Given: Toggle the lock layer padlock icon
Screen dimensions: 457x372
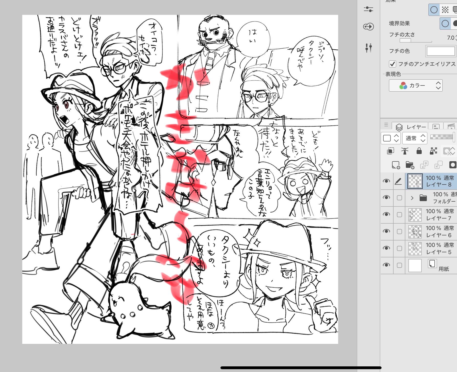Looking at the screenshot, I should coord(419,151).
